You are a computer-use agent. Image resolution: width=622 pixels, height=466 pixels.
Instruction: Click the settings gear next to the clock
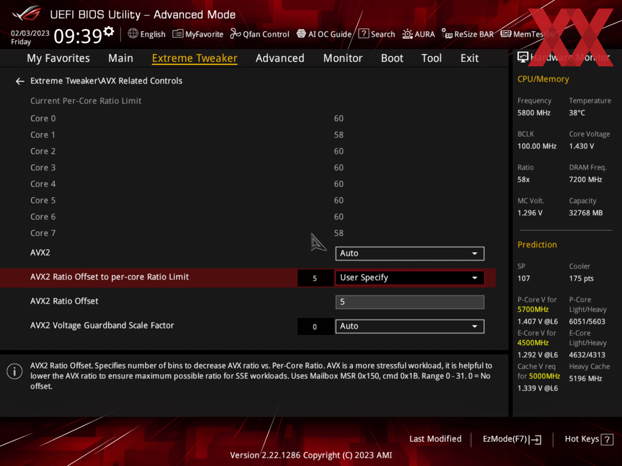click(x=109, y=32)
